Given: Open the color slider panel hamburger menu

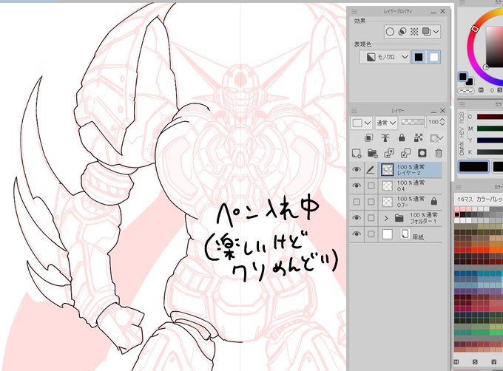Looking at the screenshot, I should coord(462,104).
